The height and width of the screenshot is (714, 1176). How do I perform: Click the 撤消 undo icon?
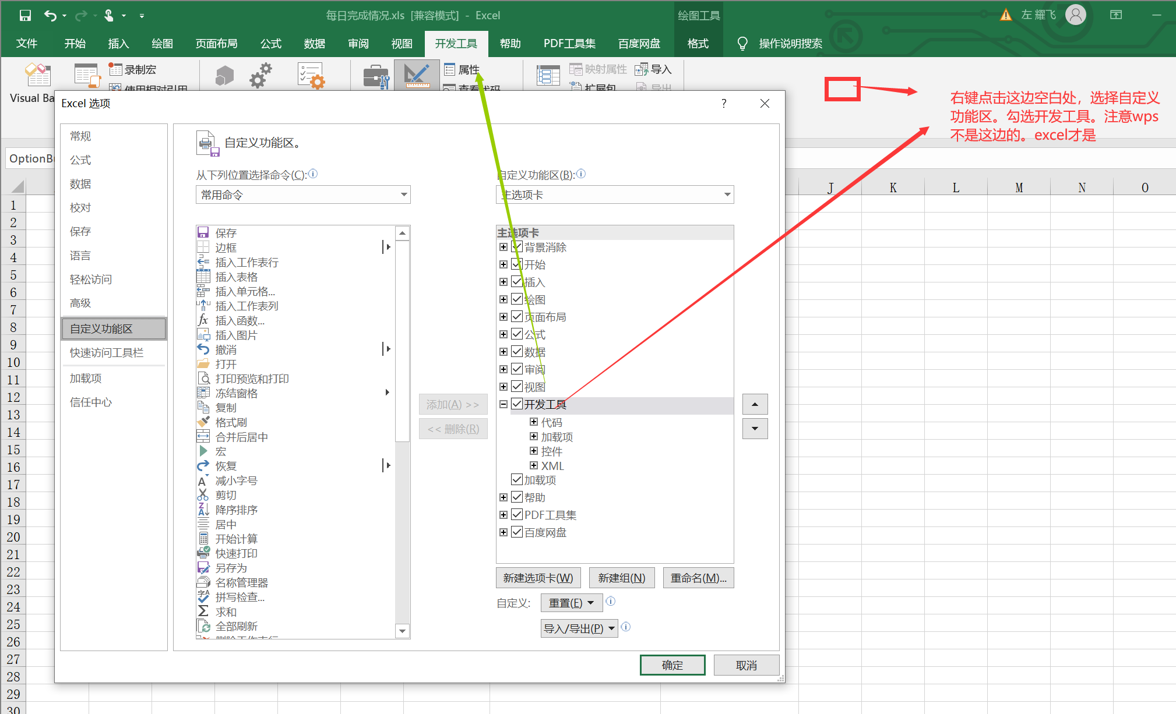pyautogui.click(x=204, y=349)
